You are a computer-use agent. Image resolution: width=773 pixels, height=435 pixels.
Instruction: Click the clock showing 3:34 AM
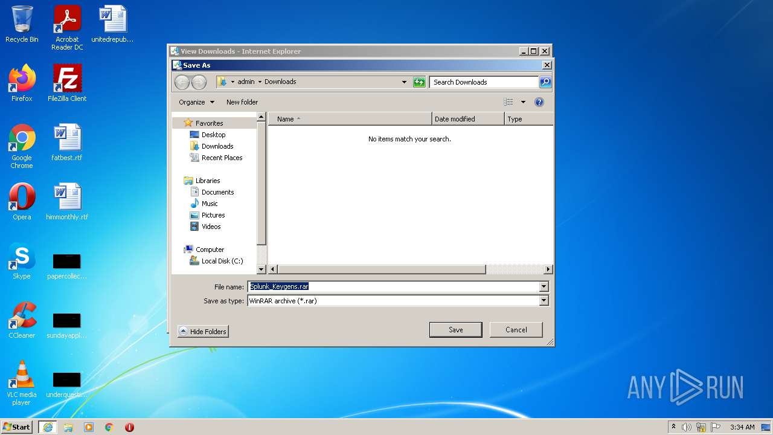point(742,427)
